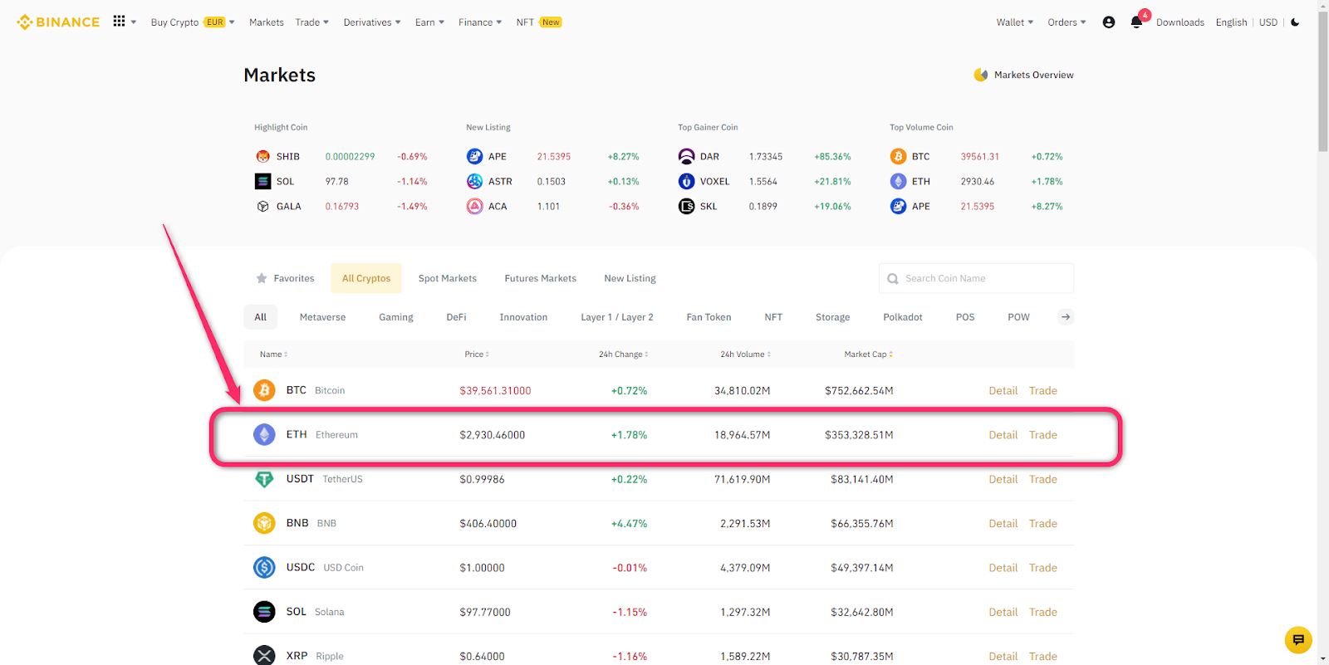Open Detail for the BTC row
The width and height of the screenshot is (1329, 665).
coord(1003,390)
